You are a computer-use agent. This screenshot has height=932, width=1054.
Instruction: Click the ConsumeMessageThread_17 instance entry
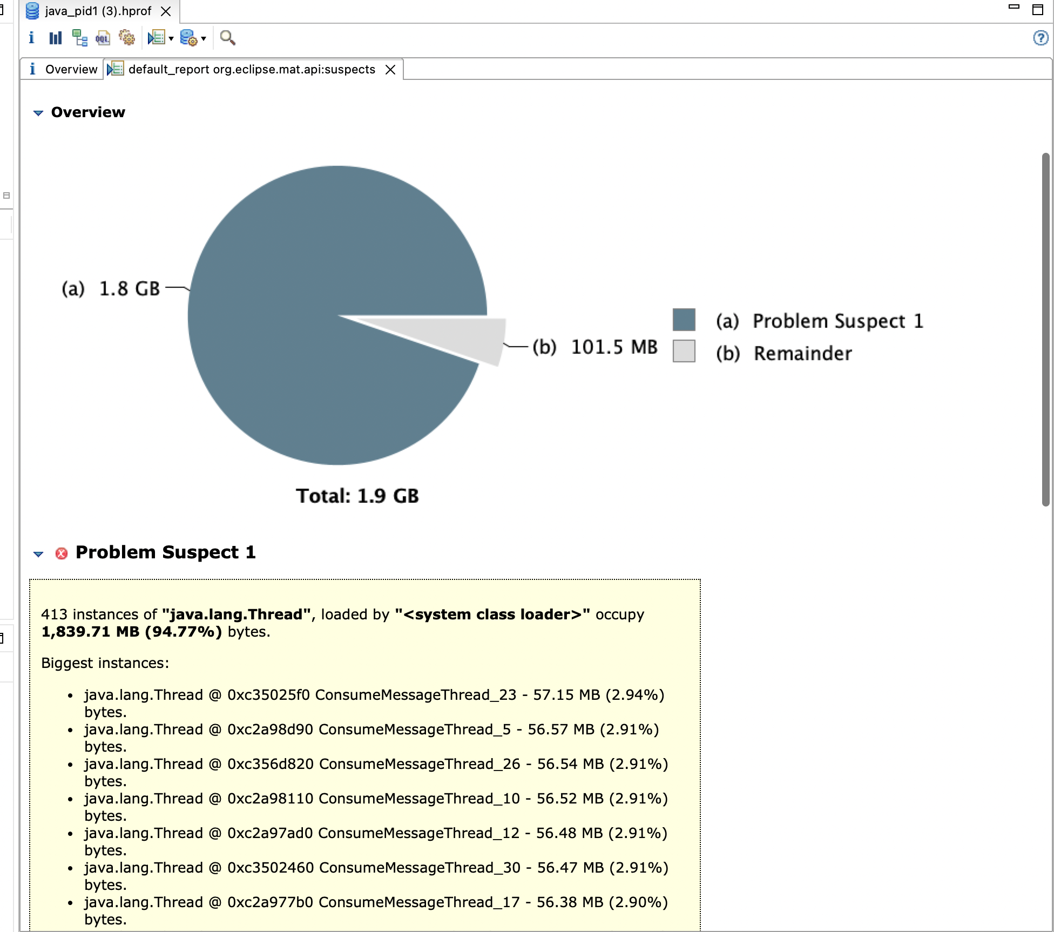click(x=376, y=910)
